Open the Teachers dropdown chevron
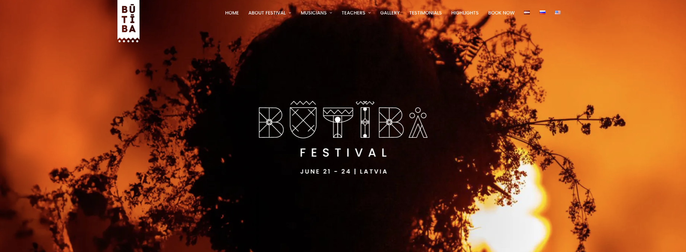686x252 pixels. pos(369,13)
